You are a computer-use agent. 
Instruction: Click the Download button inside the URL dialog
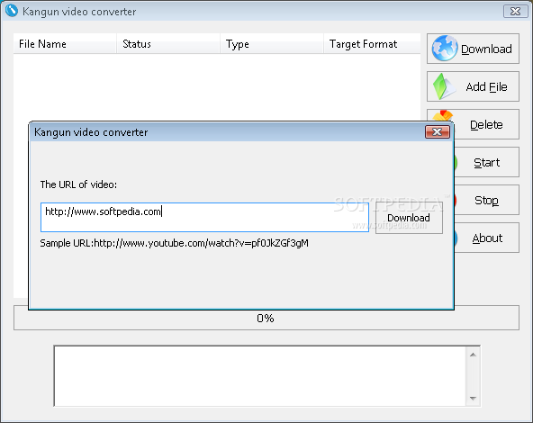(x=409, y=218)
